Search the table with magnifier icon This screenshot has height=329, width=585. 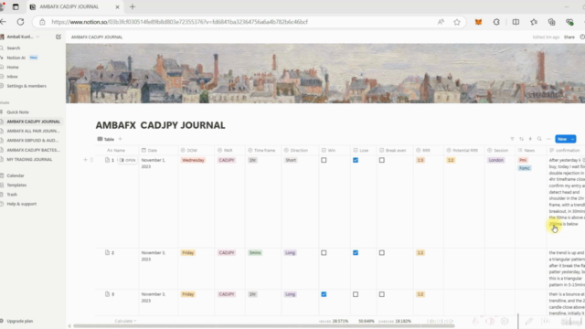click(539, 139)
